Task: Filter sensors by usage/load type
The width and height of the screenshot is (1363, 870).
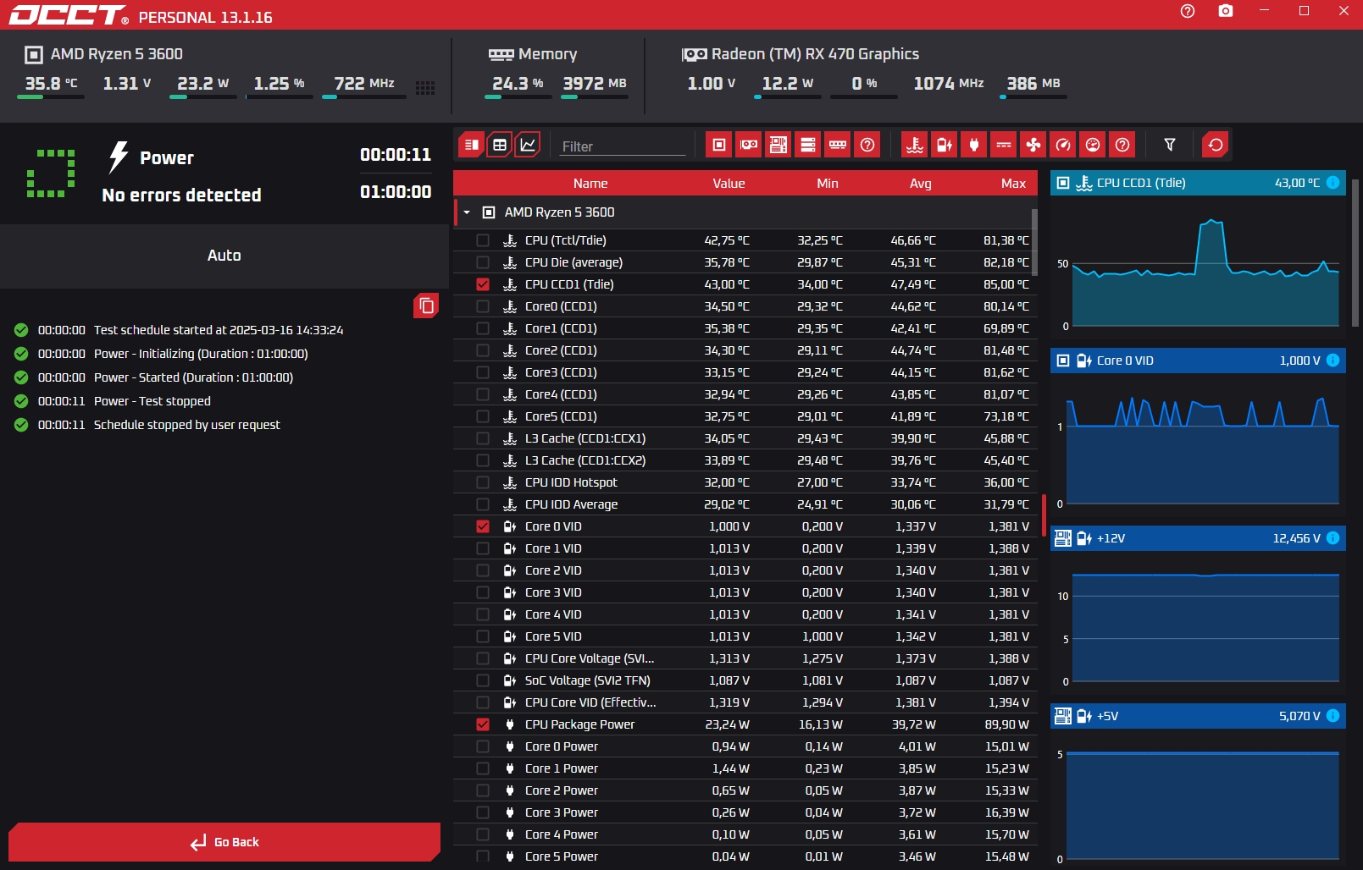Action: pyautogui.click(x=1093, y=145)
